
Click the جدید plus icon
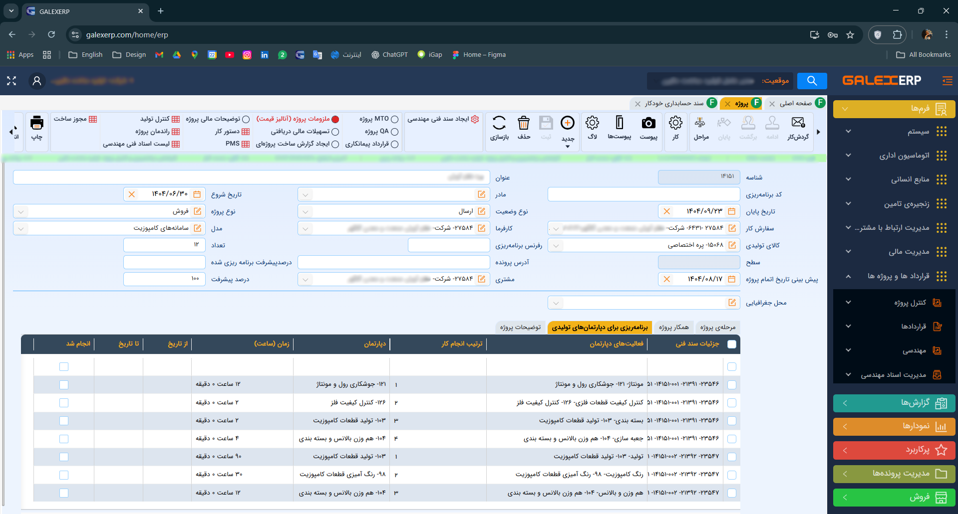pyautogui.click(x=568, y=123)
